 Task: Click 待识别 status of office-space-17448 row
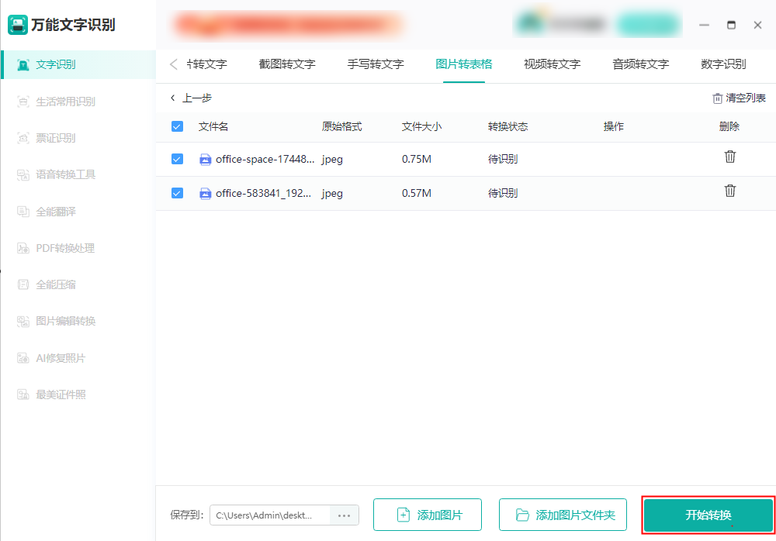(503, 159)
